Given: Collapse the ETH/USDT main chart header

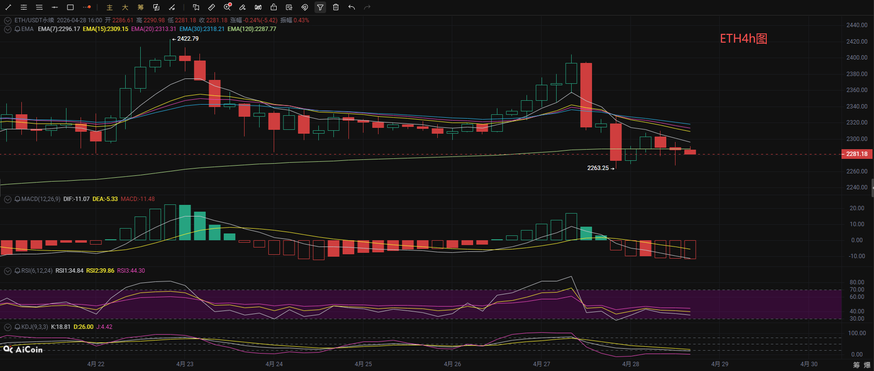Looking at the screenshot, I should [8, 20].
